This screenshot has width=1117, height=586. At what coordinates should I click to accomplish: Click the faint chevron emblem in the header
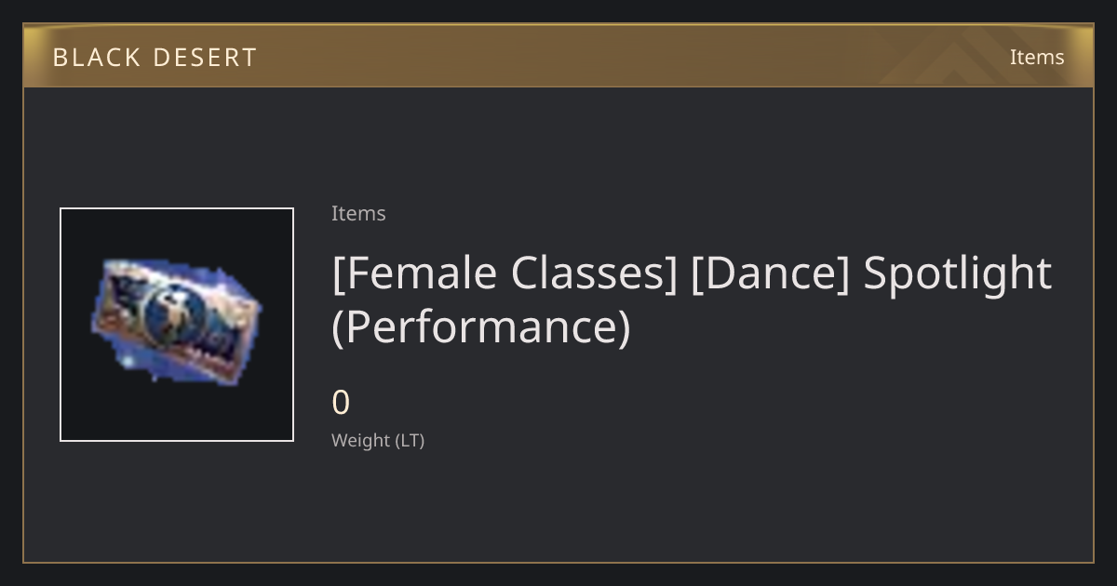pos(968,58)
